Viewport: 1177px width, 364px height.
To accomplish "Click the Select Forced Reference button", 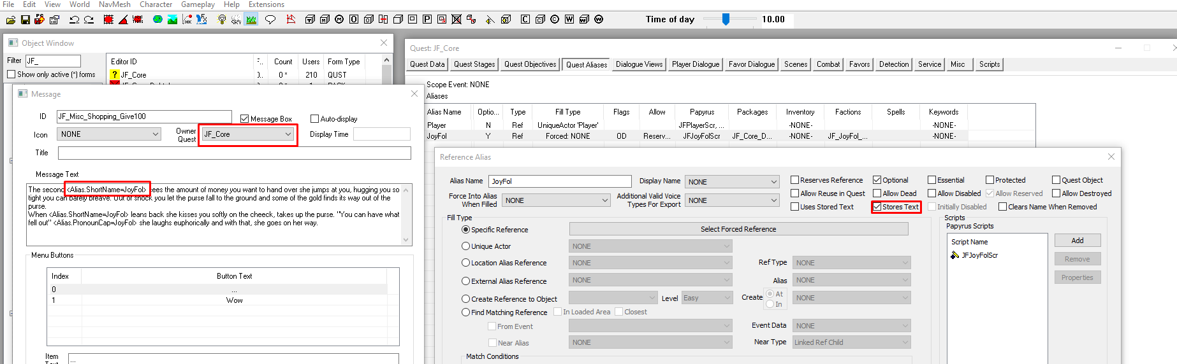I will pyautogui.click(x=738, y=229).
